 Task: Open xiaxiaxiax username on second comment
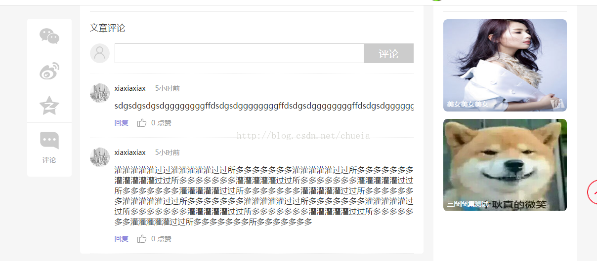(x=130, y=152)
